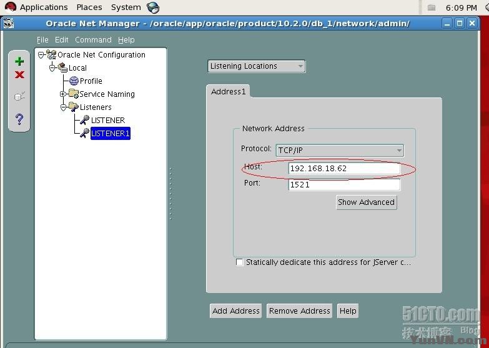This screenshot has width=489, height=348.
Task: Click the Show Advanced button
Action: (367, 202)
